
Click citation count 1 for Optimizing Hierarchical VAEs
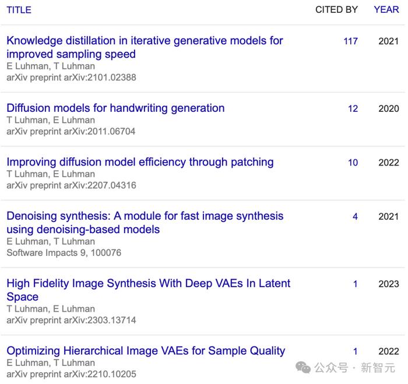(355, 351)
